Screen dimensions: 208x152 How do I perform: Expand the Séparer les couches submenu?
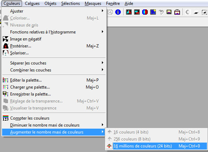(x=54, y=63)
